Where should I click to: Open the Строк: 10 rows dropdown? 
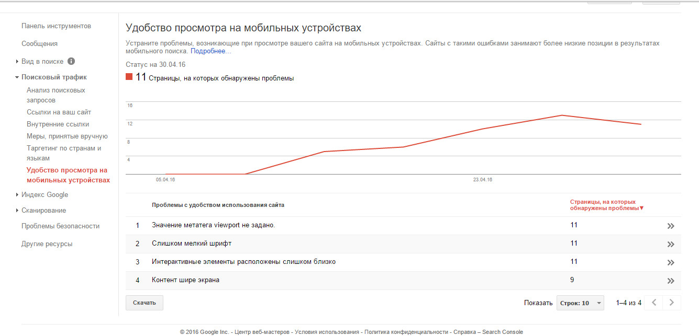[580, 303]
